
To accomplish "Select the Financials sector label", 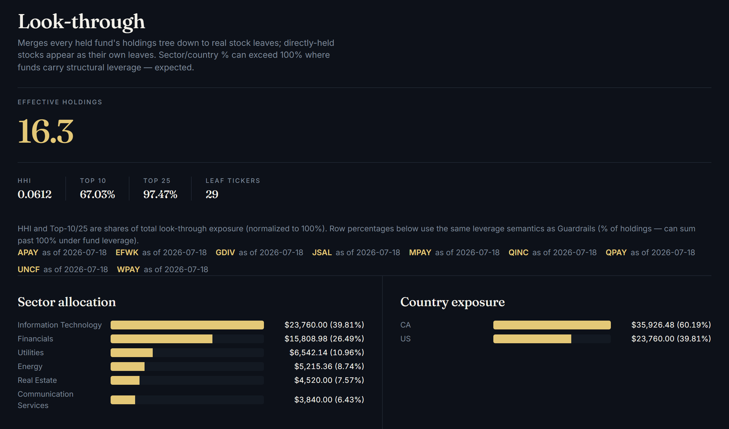I will 36,339.
